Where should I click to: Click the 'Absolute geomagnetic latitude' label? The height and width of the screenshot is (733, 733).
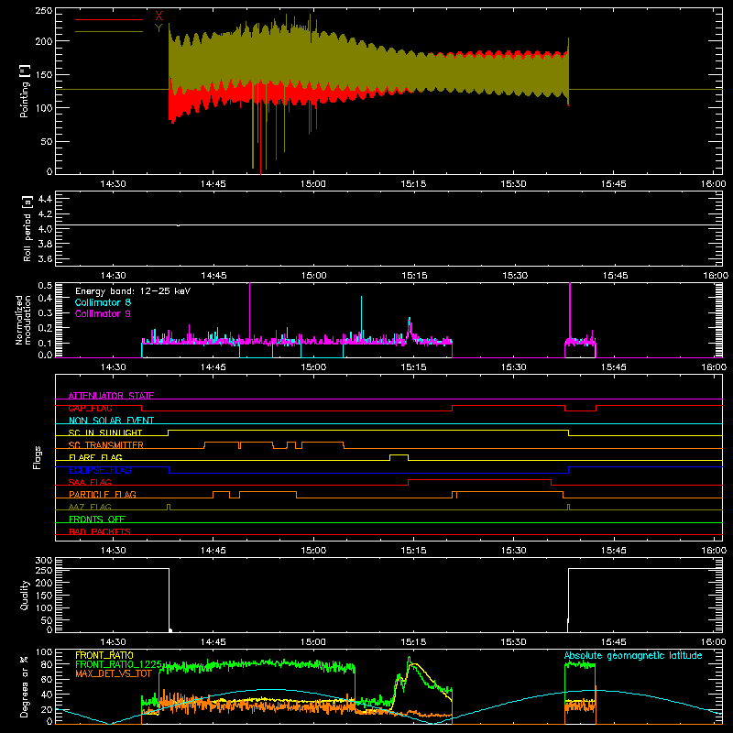[x=633, y=655]
